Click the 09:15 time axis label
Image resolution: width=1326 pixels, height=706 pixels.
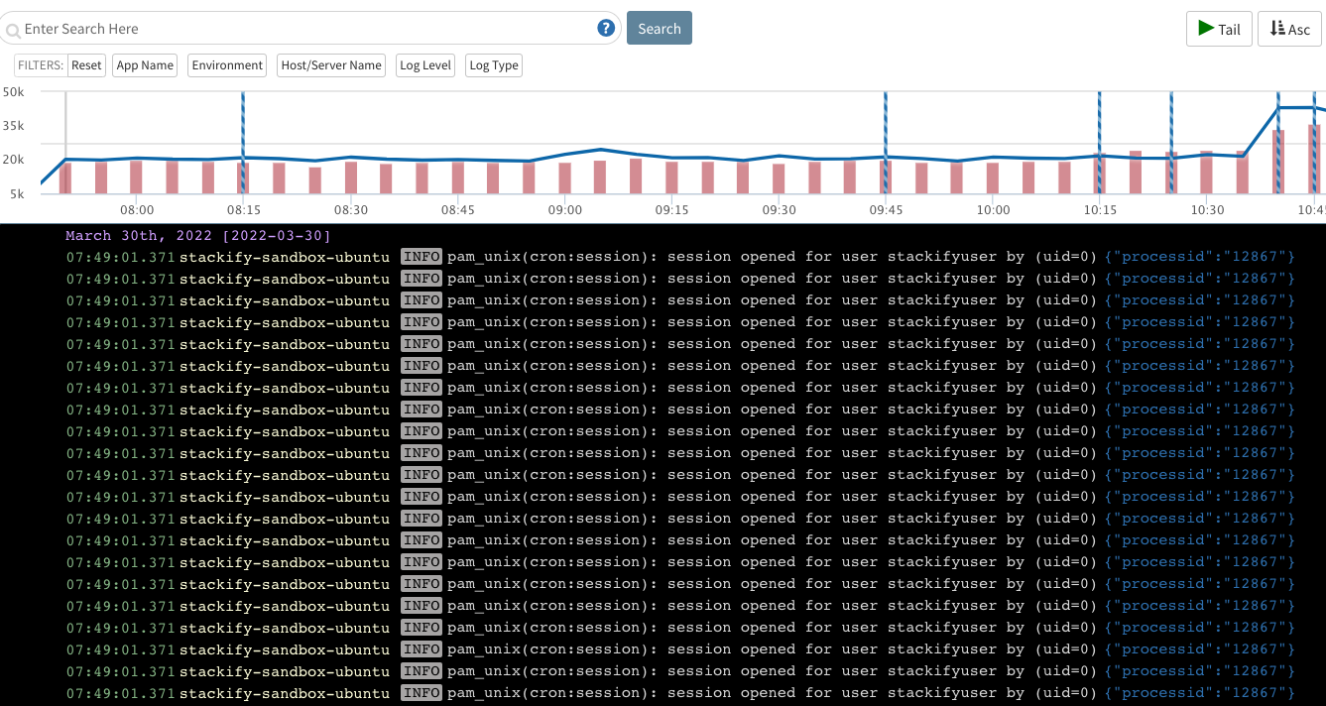(671, 210)
